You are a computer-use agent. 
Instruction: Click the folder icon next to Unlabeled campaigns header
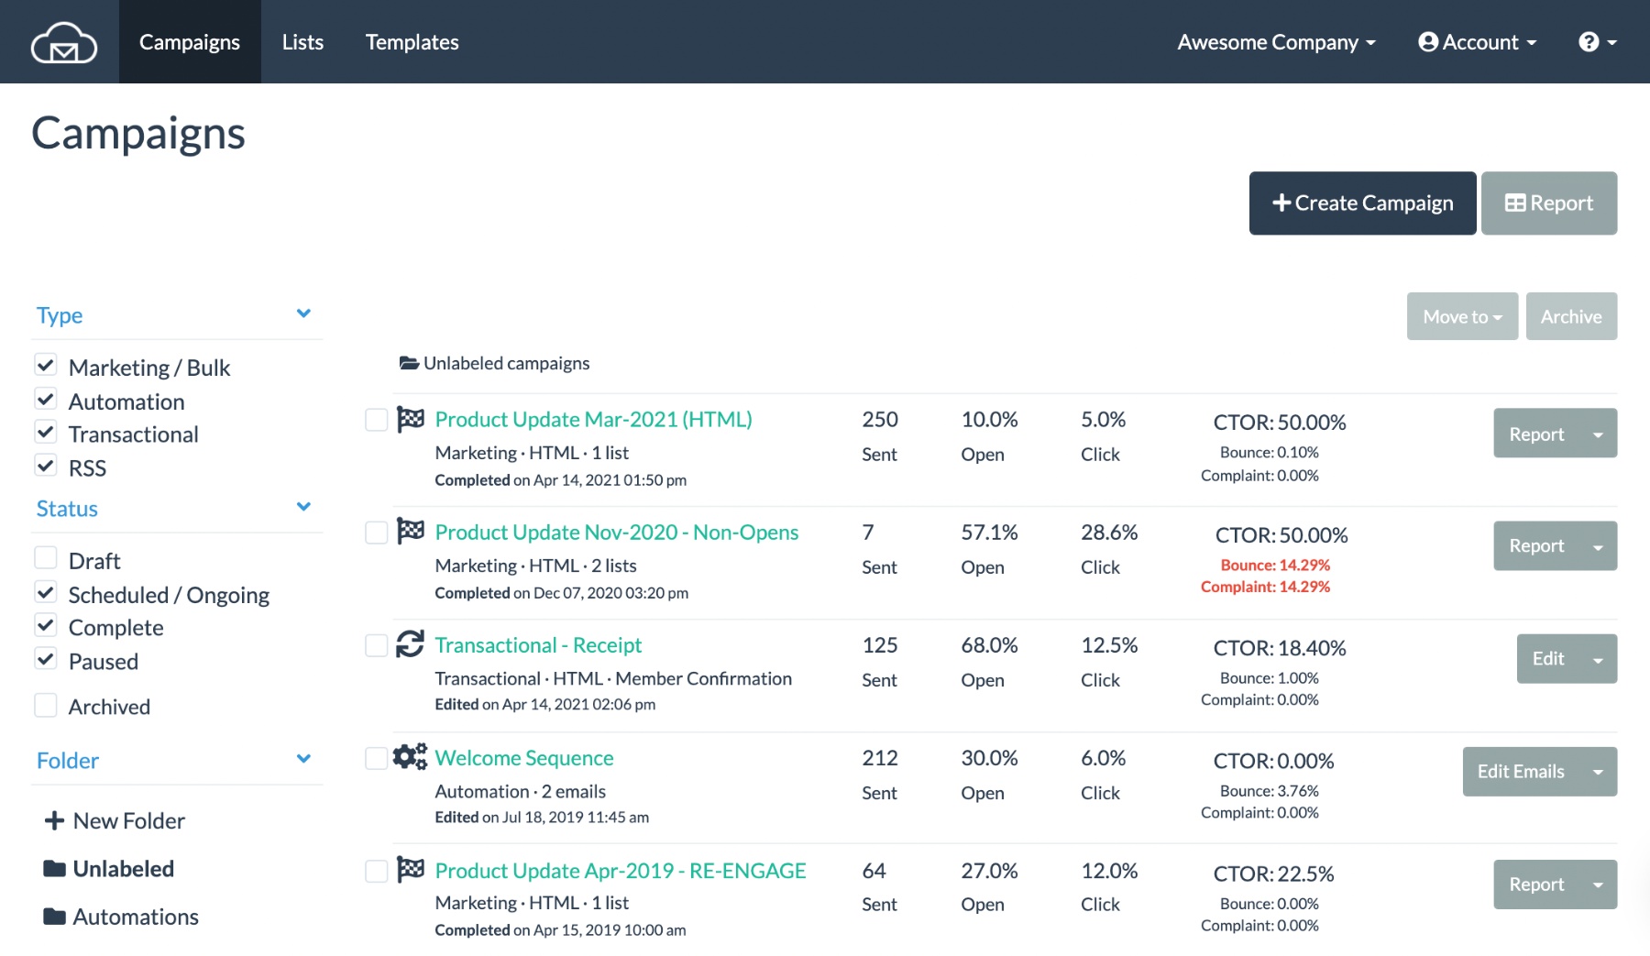[407, 362]
